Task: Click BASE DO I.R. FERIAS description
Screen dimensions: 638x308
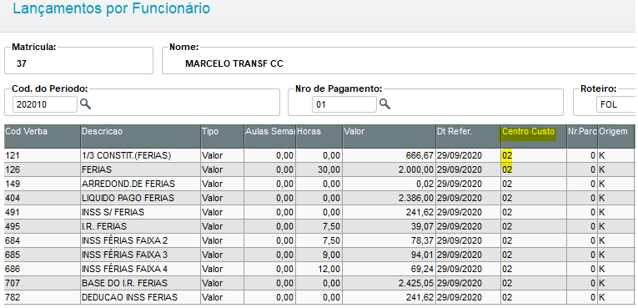Action: 141,283
